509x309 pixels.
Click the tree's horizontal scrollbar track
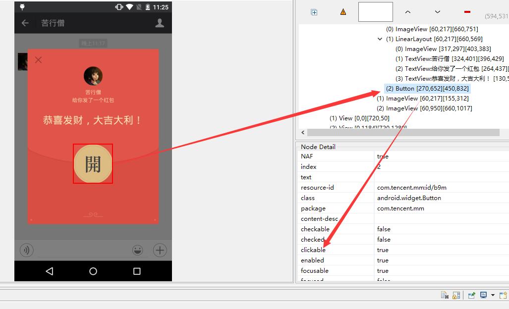tap(403, 132)
